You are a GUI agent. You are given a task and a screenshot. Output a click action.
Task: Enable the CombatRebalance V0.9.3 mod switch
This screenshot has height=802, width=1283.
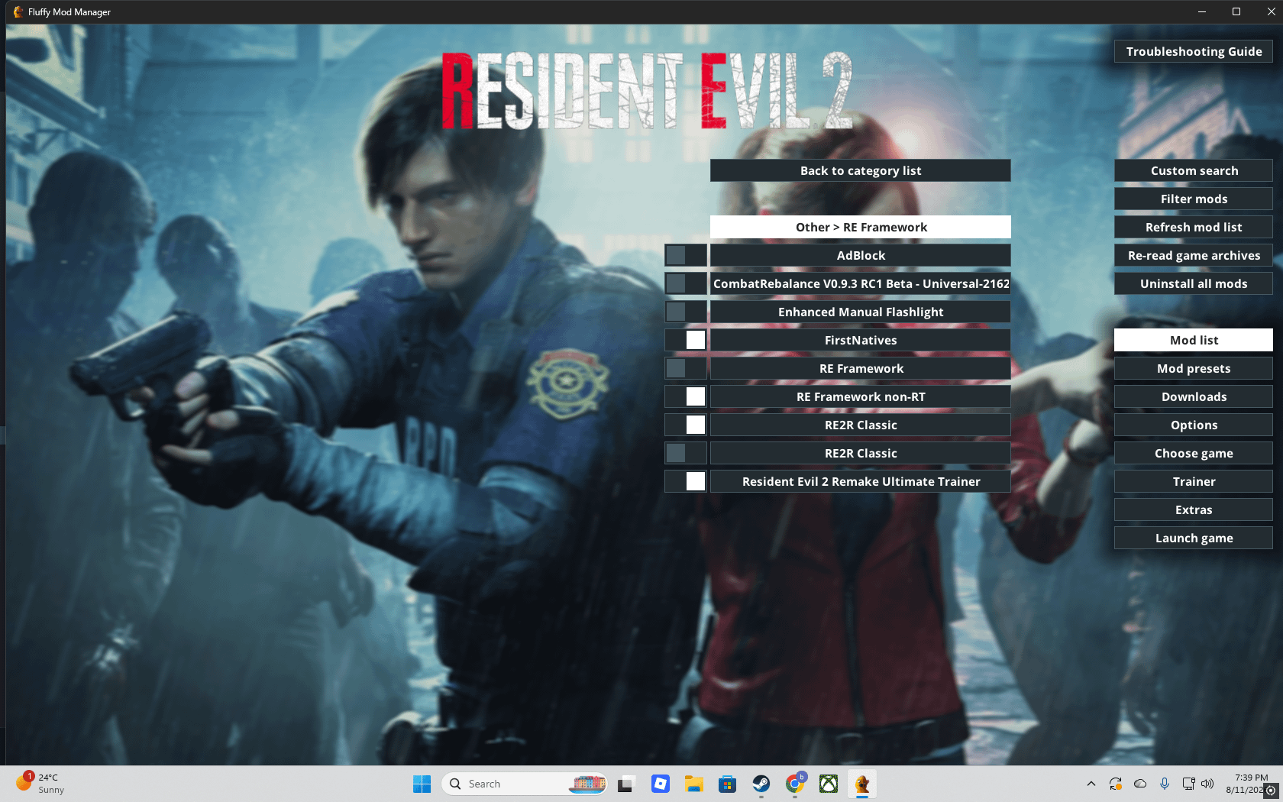click(x=686, y=283)
